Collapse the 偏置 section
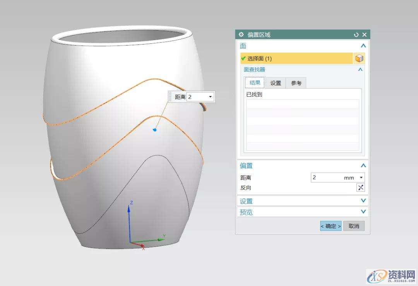The height and width of the screenshot is (286, 418). [363, 166]
